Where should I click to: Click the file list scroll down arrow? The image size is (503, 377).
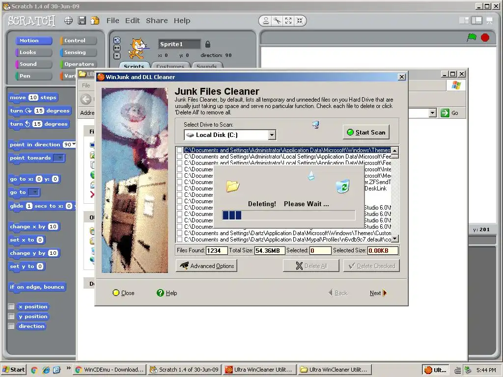[x=395, y=239]
